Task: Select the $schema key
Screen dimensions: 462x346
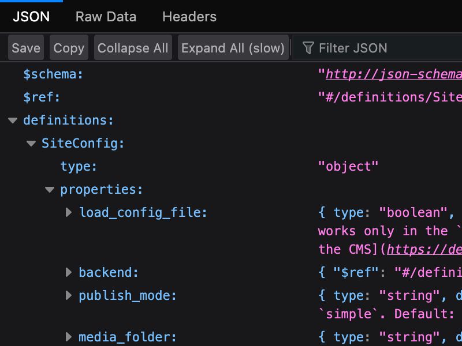Action: point(53,74)
